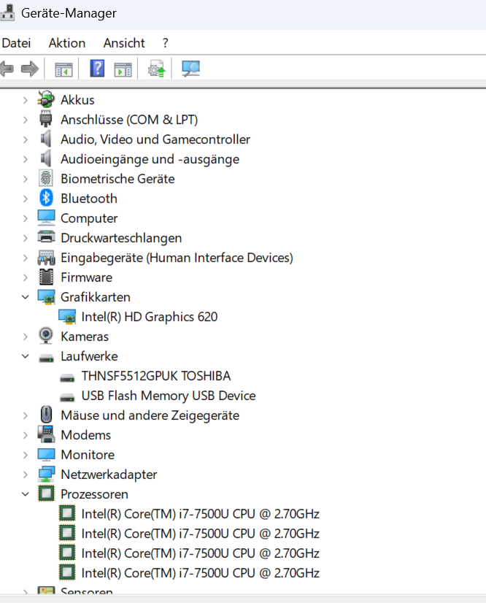Select THNSF5512GPUK TOSHIBA drive
Screen dimensions: 486x603
[x=155, y=376]
